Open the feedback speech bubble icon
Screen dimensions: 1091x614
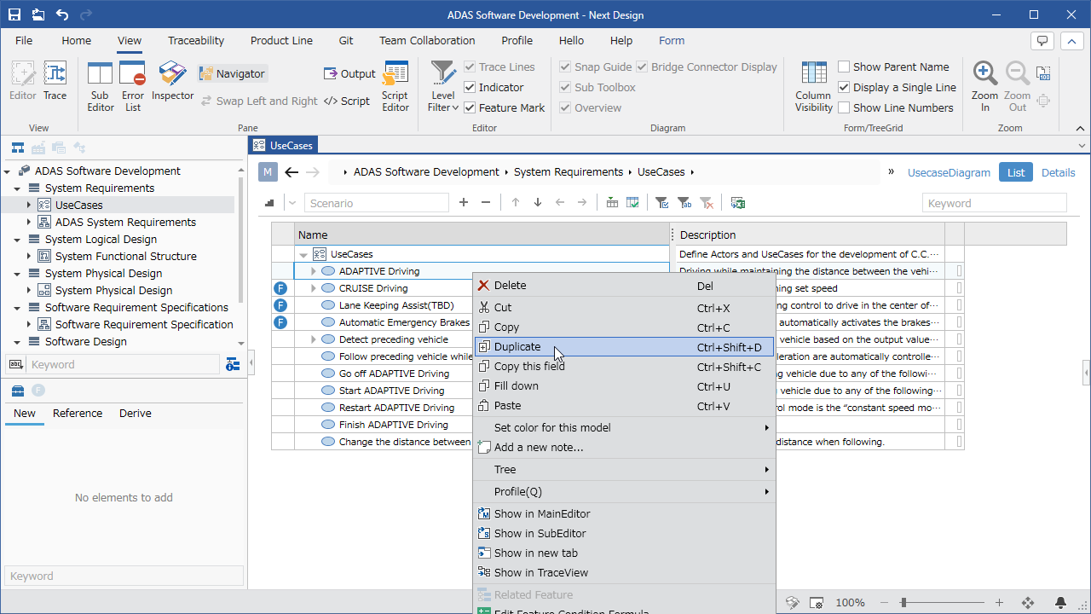[x=1042, y=41]
